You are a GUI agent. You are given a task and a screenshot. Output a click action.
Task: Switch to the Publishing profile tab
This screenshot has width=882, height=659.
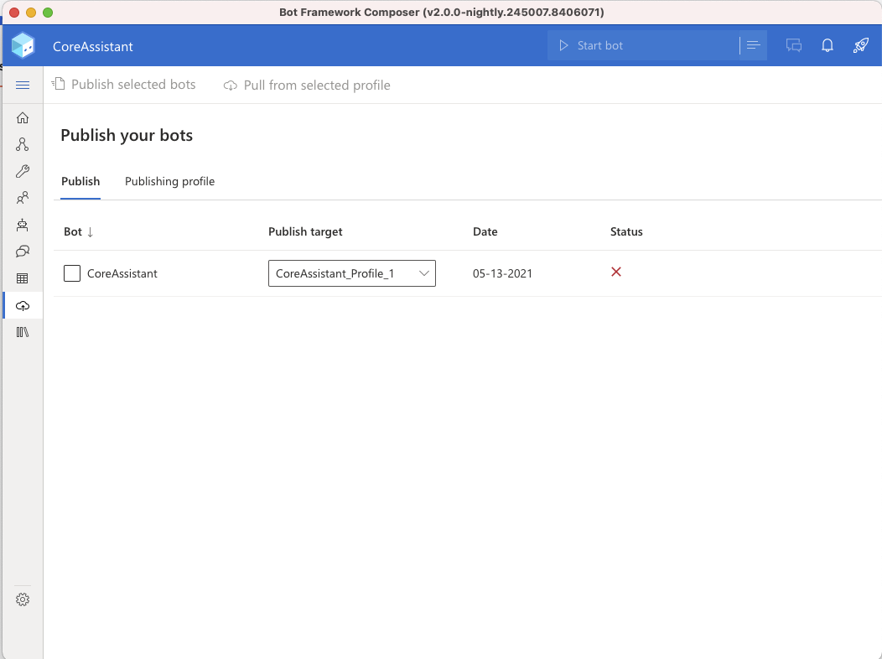pyautogui.click(x=169, y=181)
